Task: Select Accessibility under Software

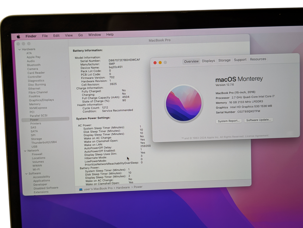Action: [42, 177]
